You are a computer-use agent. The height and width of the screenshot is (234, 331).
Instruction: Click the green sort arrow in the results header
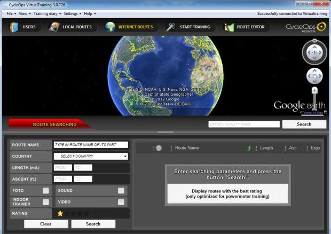pyautogui.click(x=249, y=148)
